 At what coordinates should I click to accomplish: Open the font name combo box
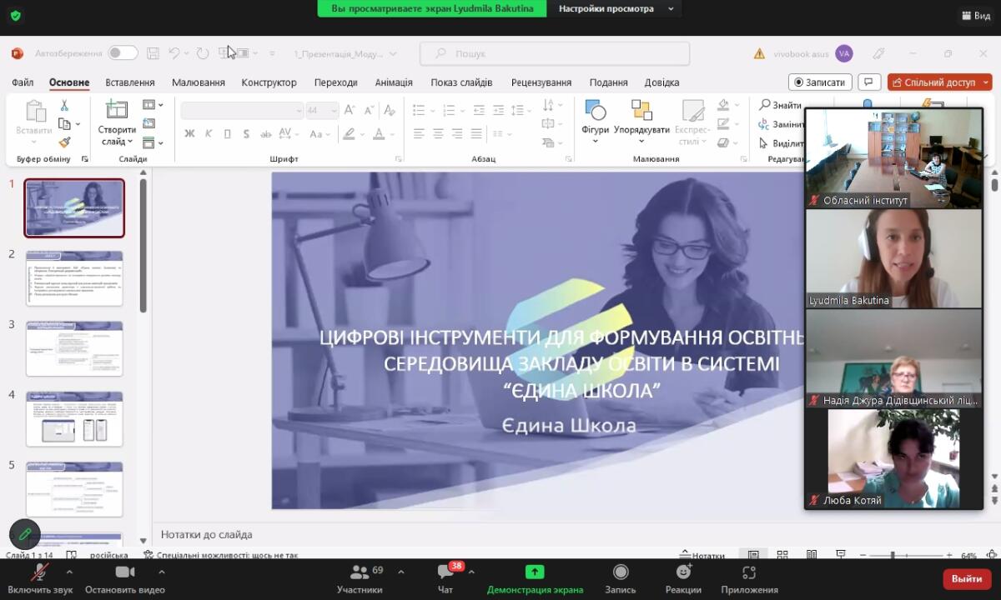pyautogui.click(x=242, y=110)
